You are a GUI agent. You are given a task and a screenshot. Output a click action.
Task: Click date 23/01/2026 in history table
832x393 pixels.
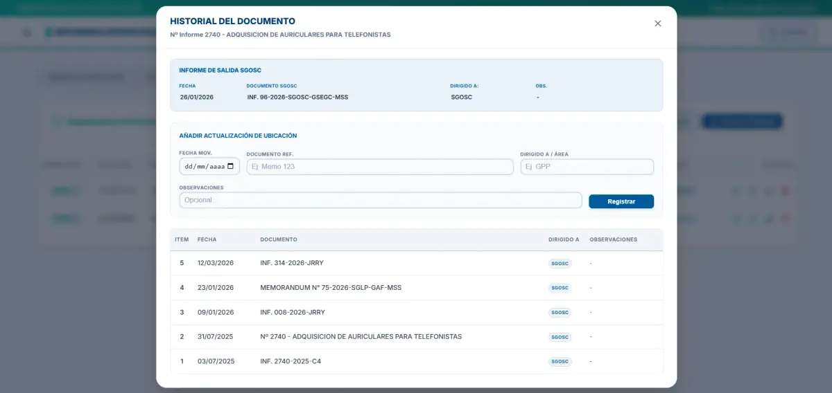pyautogui.click(x=216, y=288)
